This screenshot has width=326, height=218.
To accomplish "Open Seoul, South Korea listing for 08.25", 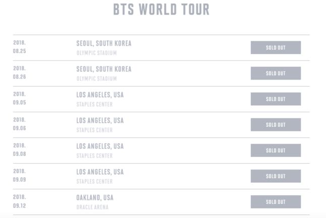I will [x=104, y=43].
